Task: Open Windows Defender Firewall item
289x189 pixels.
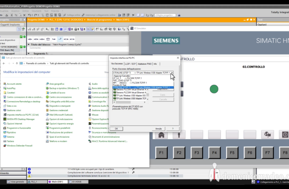Action: [18, 145]
